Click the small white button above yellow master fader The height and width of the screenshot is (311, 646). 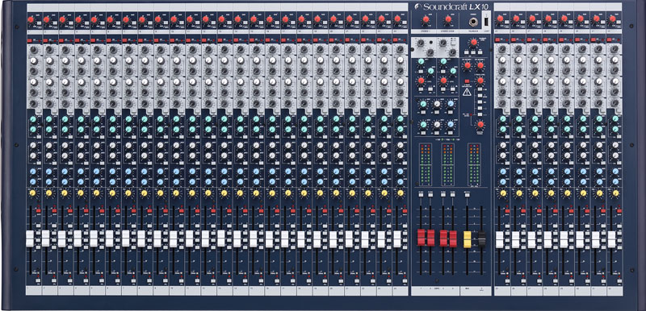click(x=468, y=194)
